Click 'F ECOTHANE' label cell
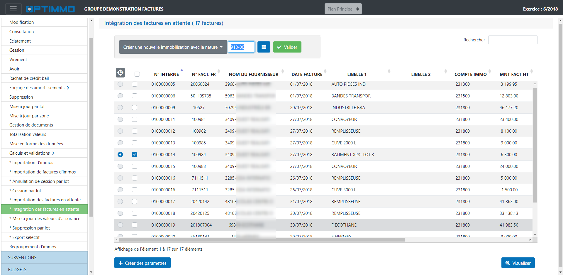The image size is (563, 275). [344, 225]
